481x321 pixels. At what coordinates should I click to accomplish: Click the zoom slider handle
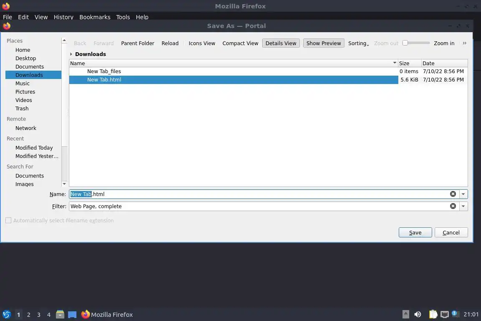[405, 43]
